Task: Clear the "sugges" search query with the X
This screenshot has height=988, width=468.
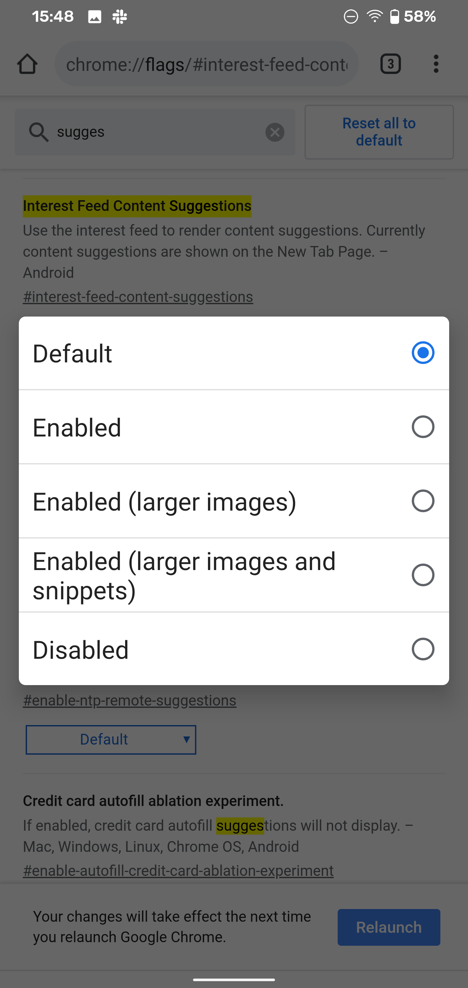Action: tap(275, 132)
